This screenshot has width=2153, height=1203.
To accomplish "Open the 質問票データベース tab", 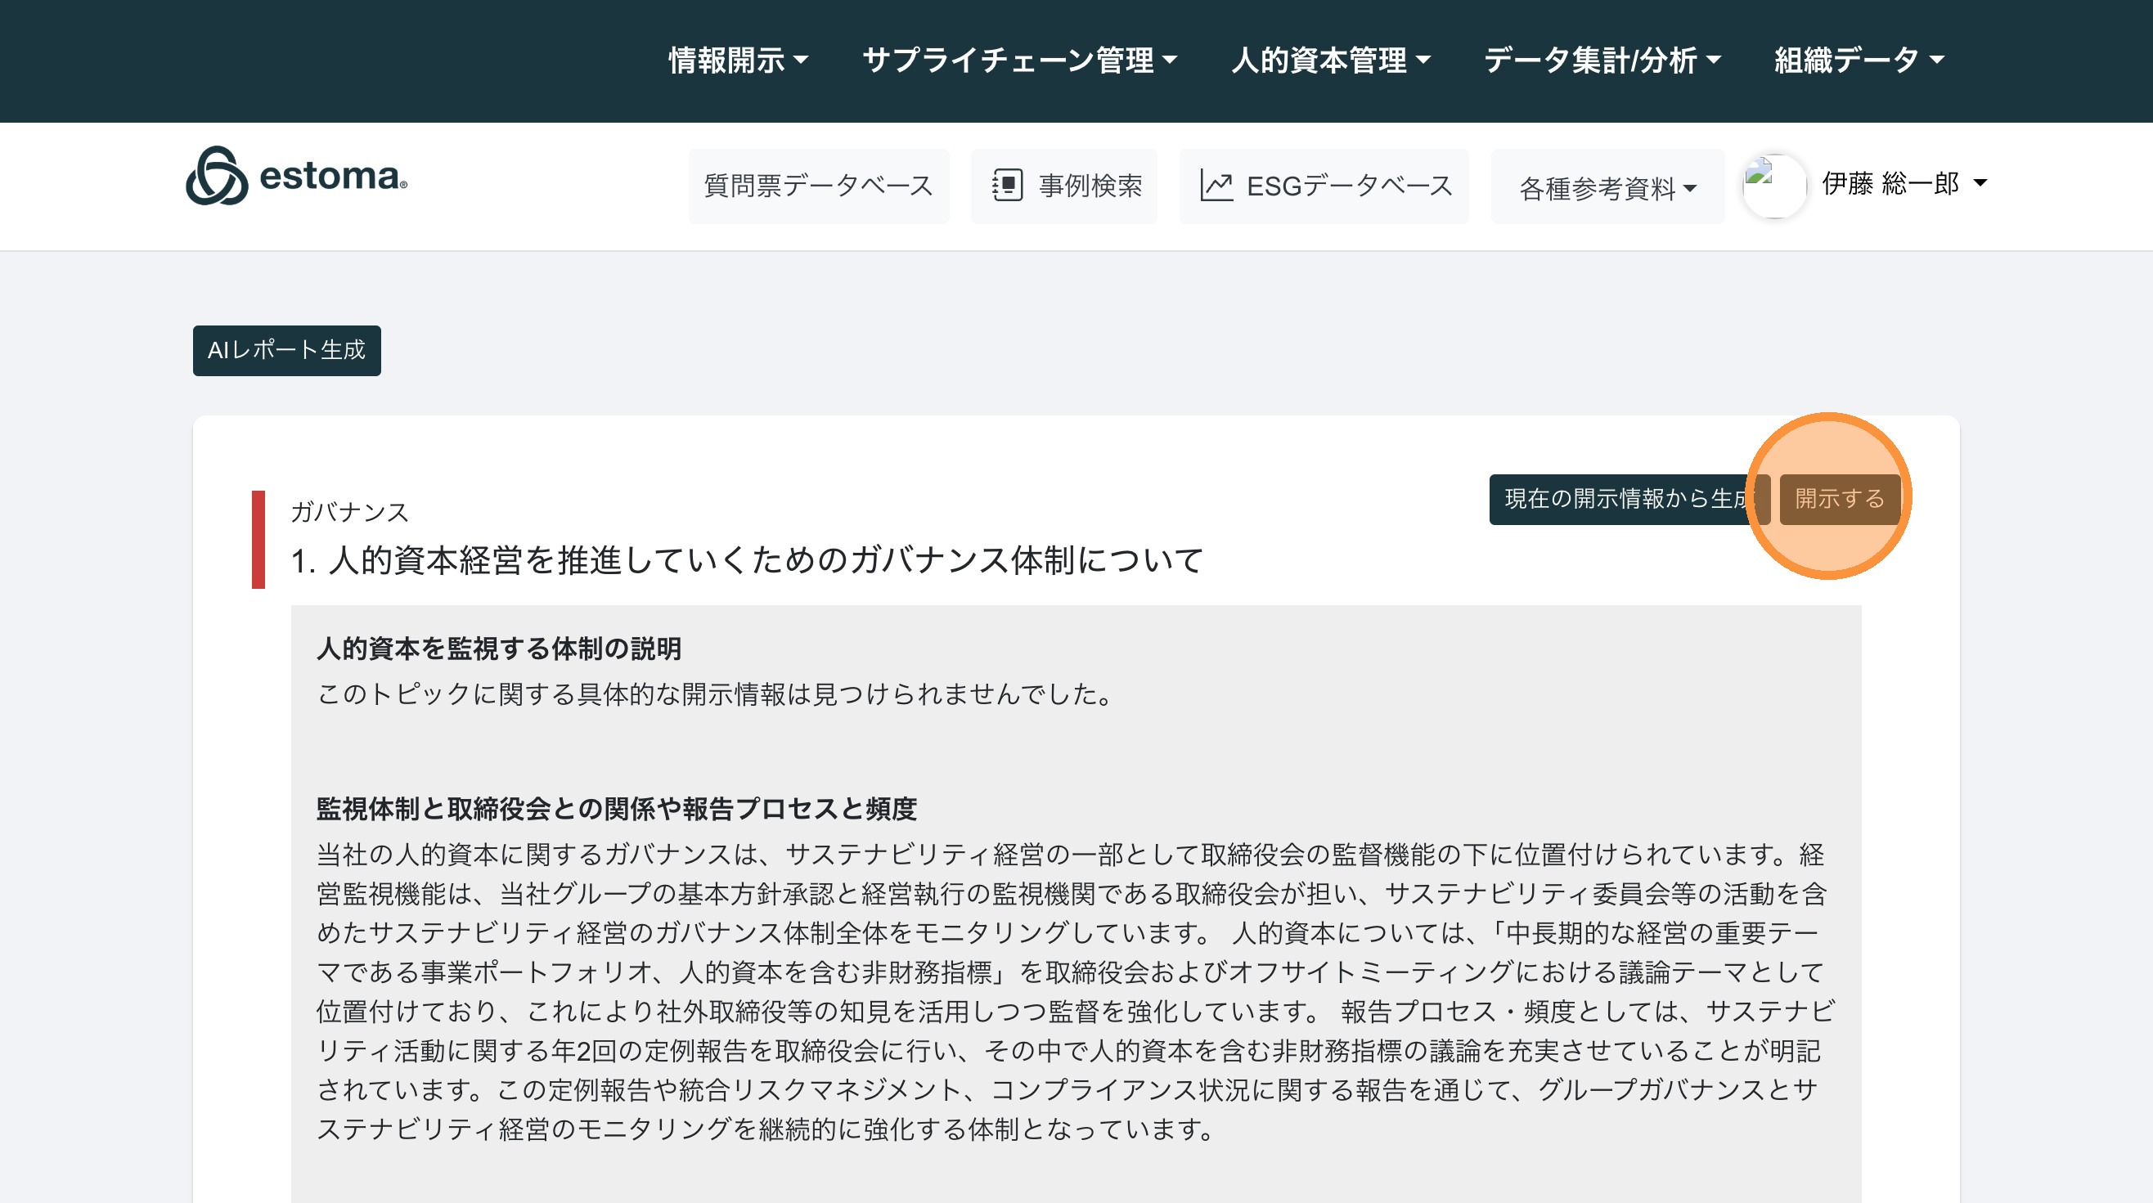I will tap(818, 186).
